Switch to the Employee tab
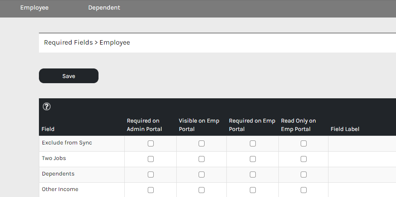396x197 pixels. (34, 8)
